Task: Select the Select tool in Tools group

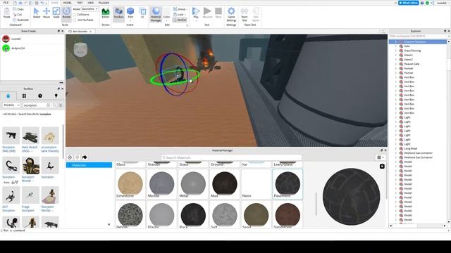Action: (x=36, y=13)
